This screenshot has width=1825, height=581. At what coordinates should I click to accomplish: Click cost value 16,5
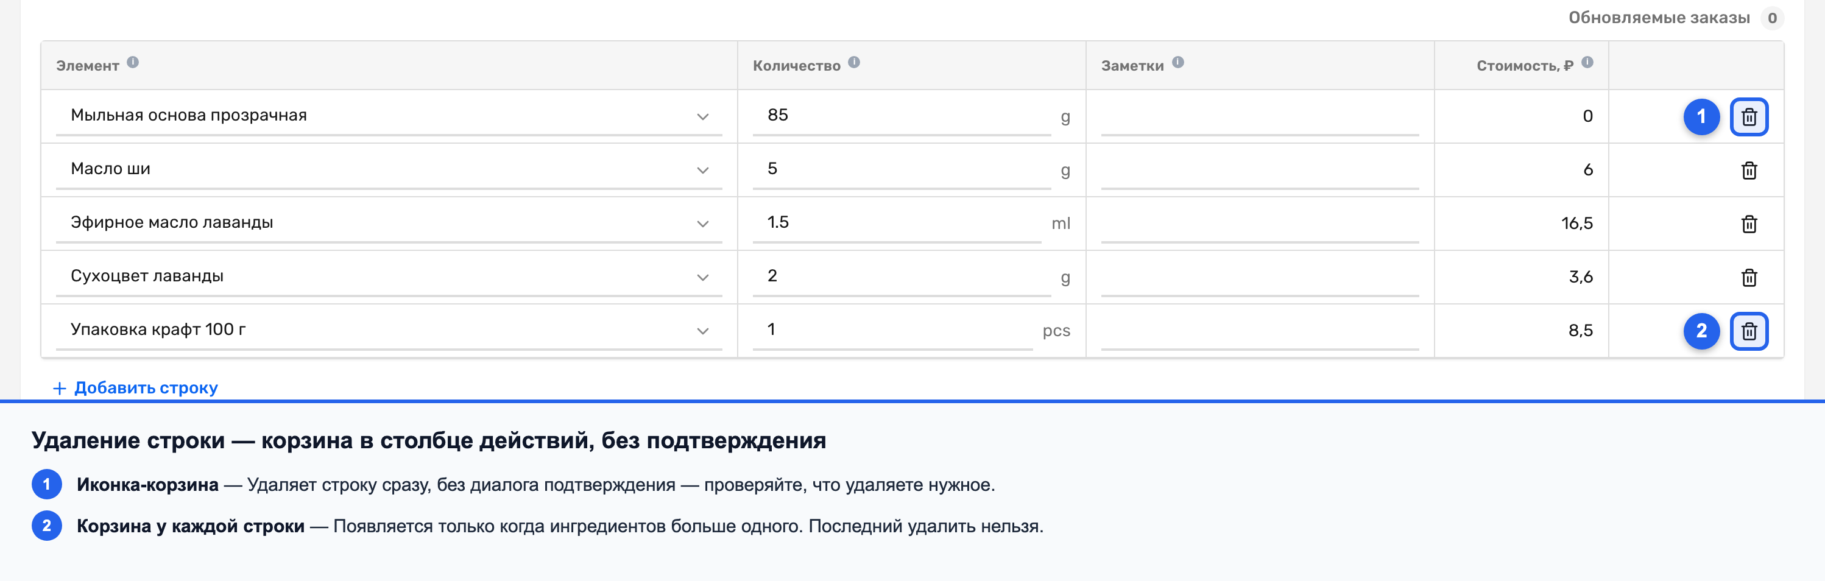[x=1576, y=224]
